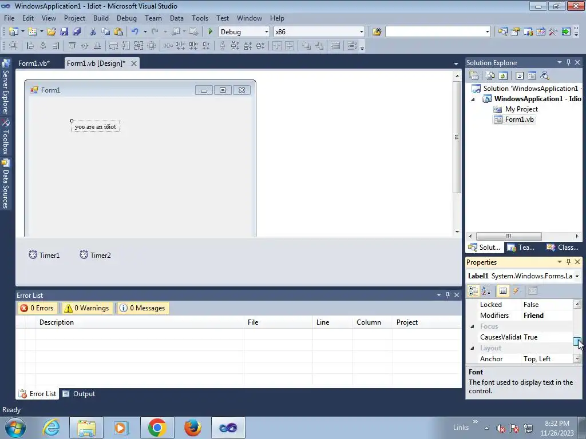Open the Label1 object selector dropdown

[577, 276]
